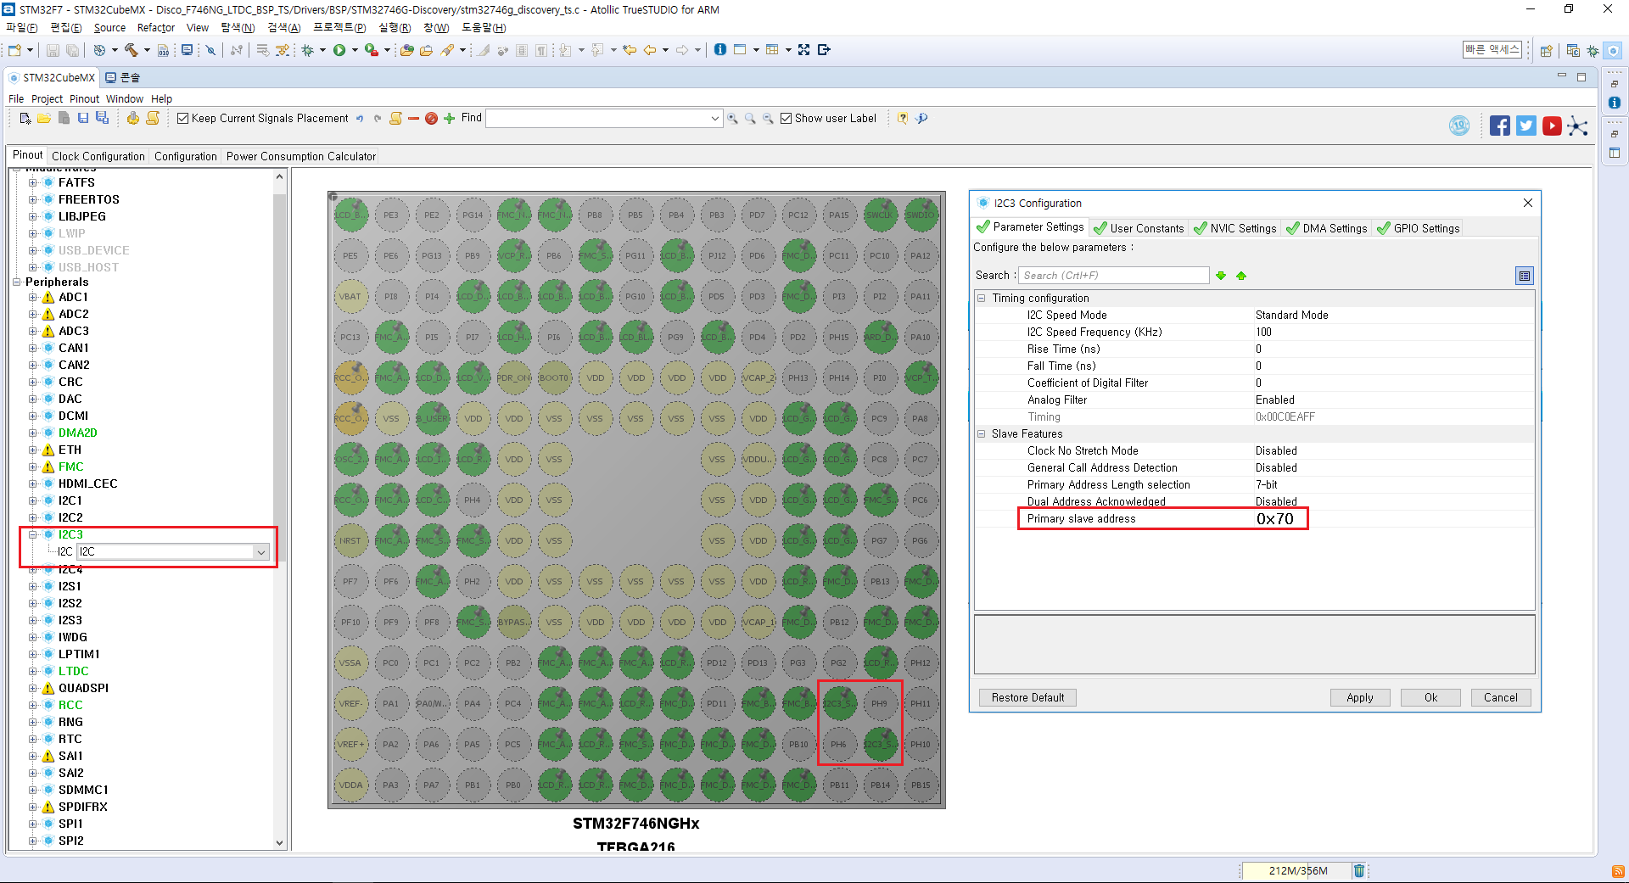Screen dimensions: 1629x883
Task: Click the parameter Search input field
Action: coord(1113,276)
